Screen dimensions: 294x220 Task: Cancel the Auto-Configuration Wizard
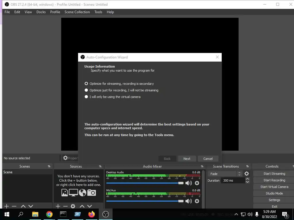208,159
